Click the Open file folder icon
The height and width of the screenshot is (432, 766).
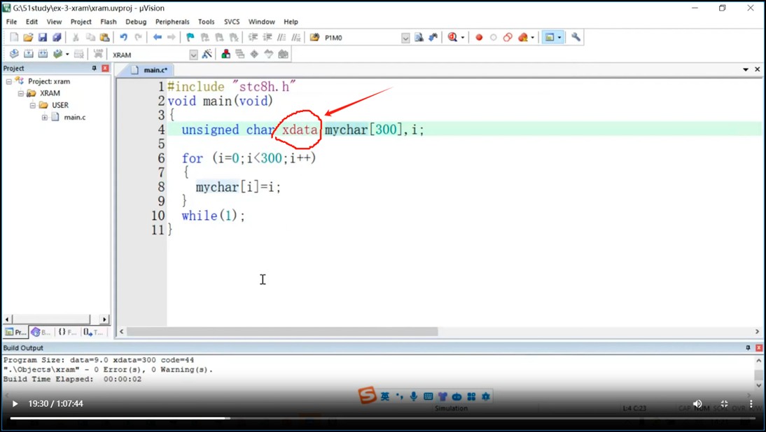(x=28, y=37)
